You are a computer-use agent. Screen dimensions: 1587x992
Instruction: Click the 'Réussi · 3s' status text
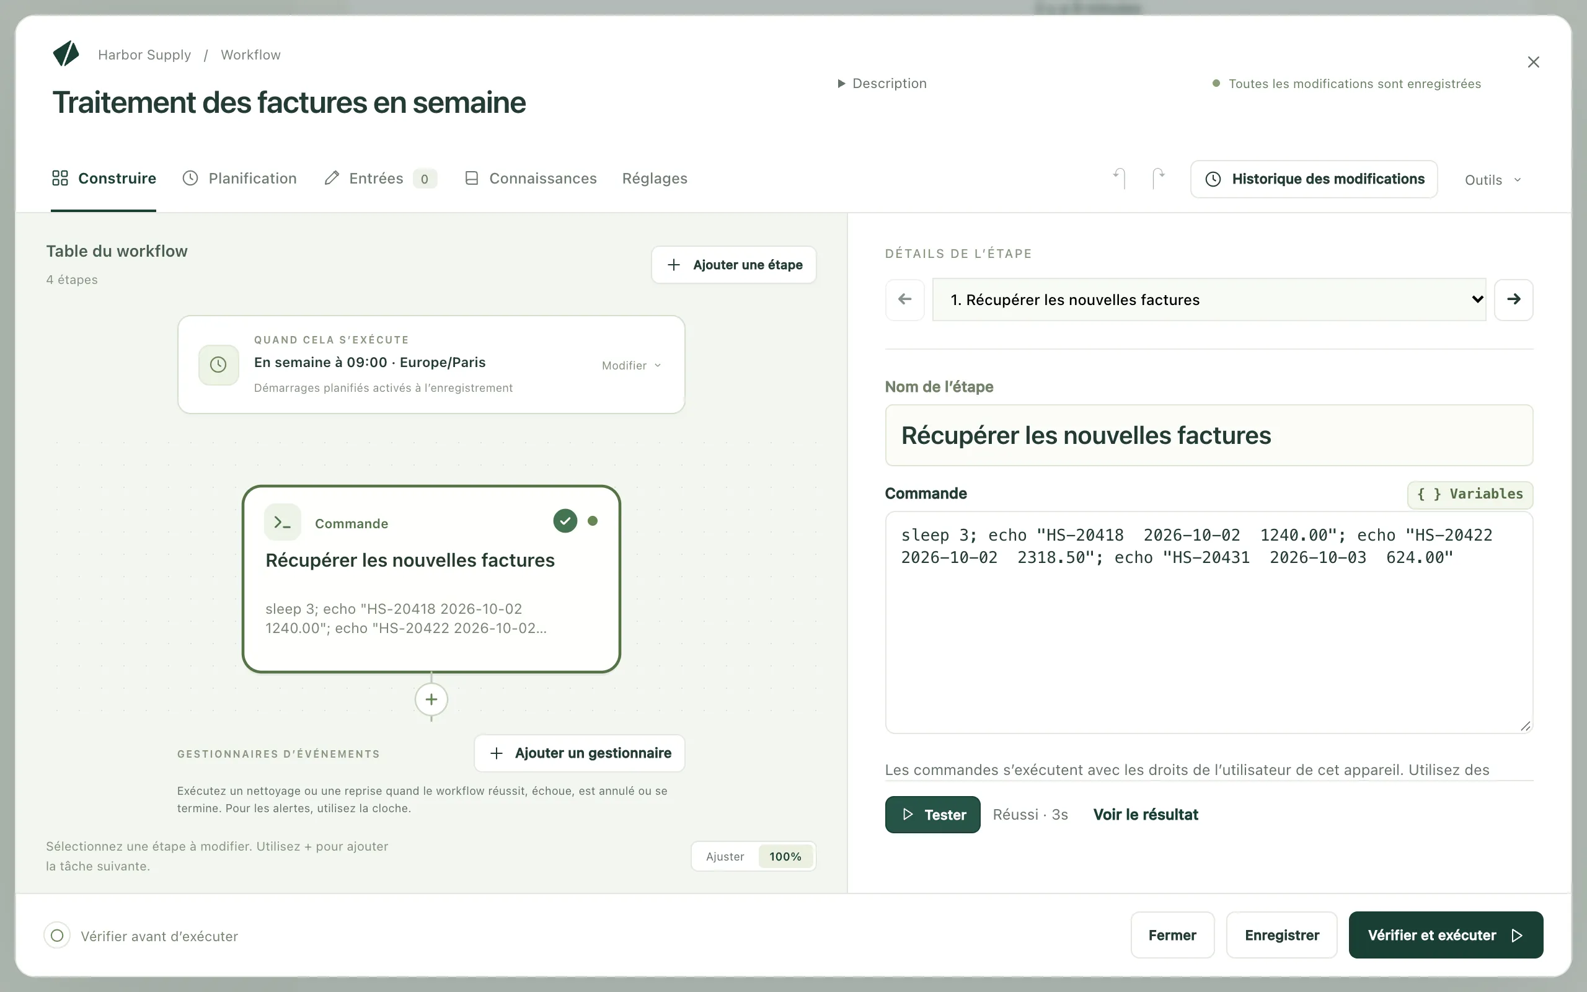coord(1030,815)
